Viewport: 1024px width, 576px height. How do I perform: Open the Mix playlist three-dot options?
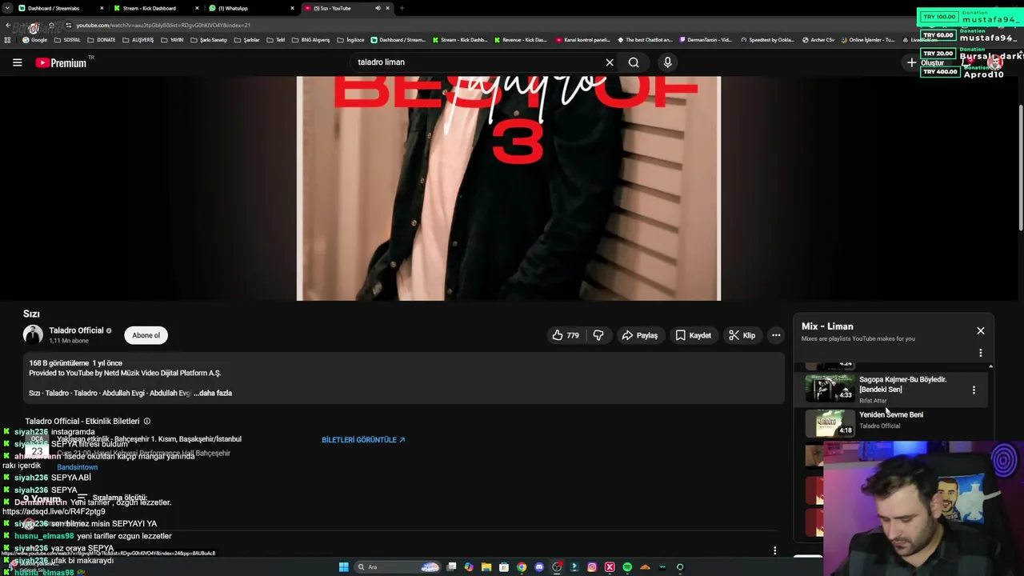click(981, 353)
